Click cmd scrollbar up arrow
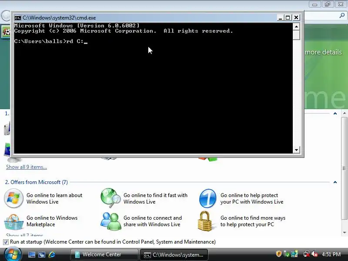 coord(296,27)
